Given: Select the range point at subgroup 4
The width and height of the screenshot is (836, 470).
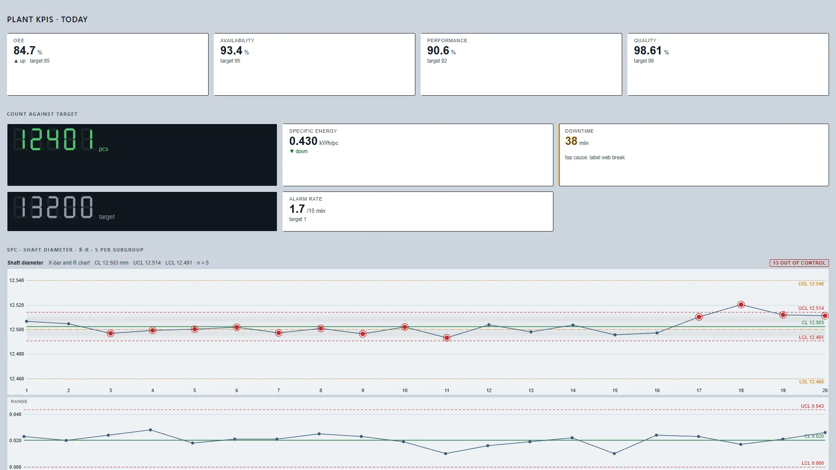Looking at the screenshot, I should (x=151, y=430).
